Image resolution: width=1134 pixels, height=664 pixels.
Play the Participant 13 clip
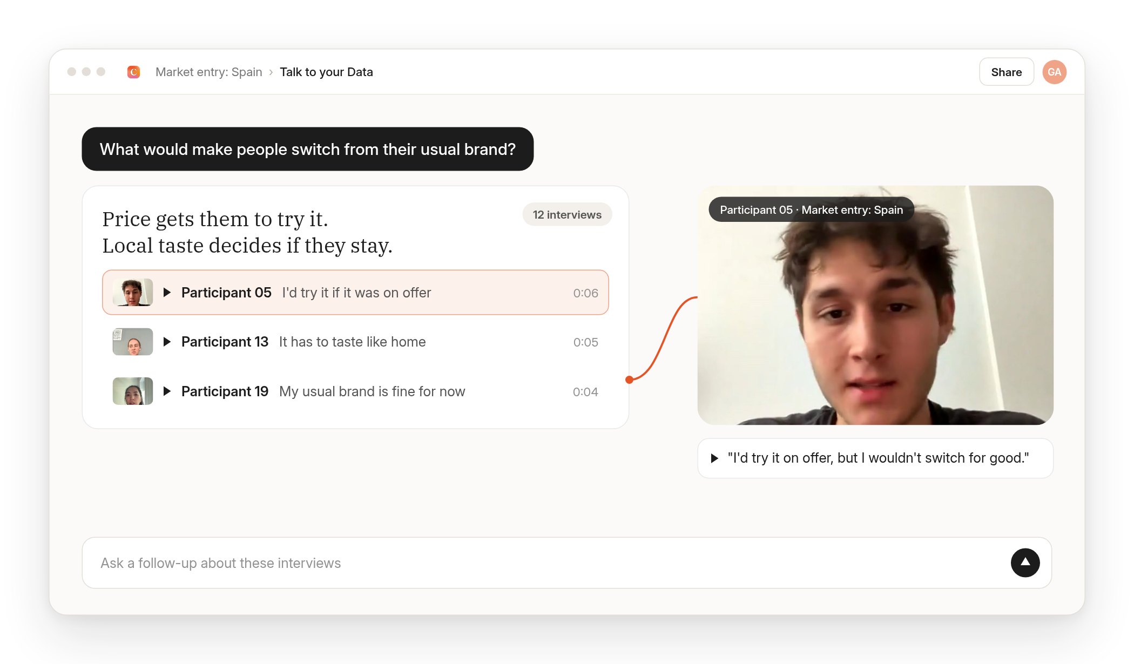pyautogui.click(x=167, y=342)
